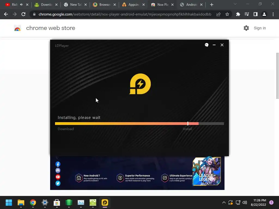Show hidden system tray icons
279x209 pixels.
(x=224, y=202)
